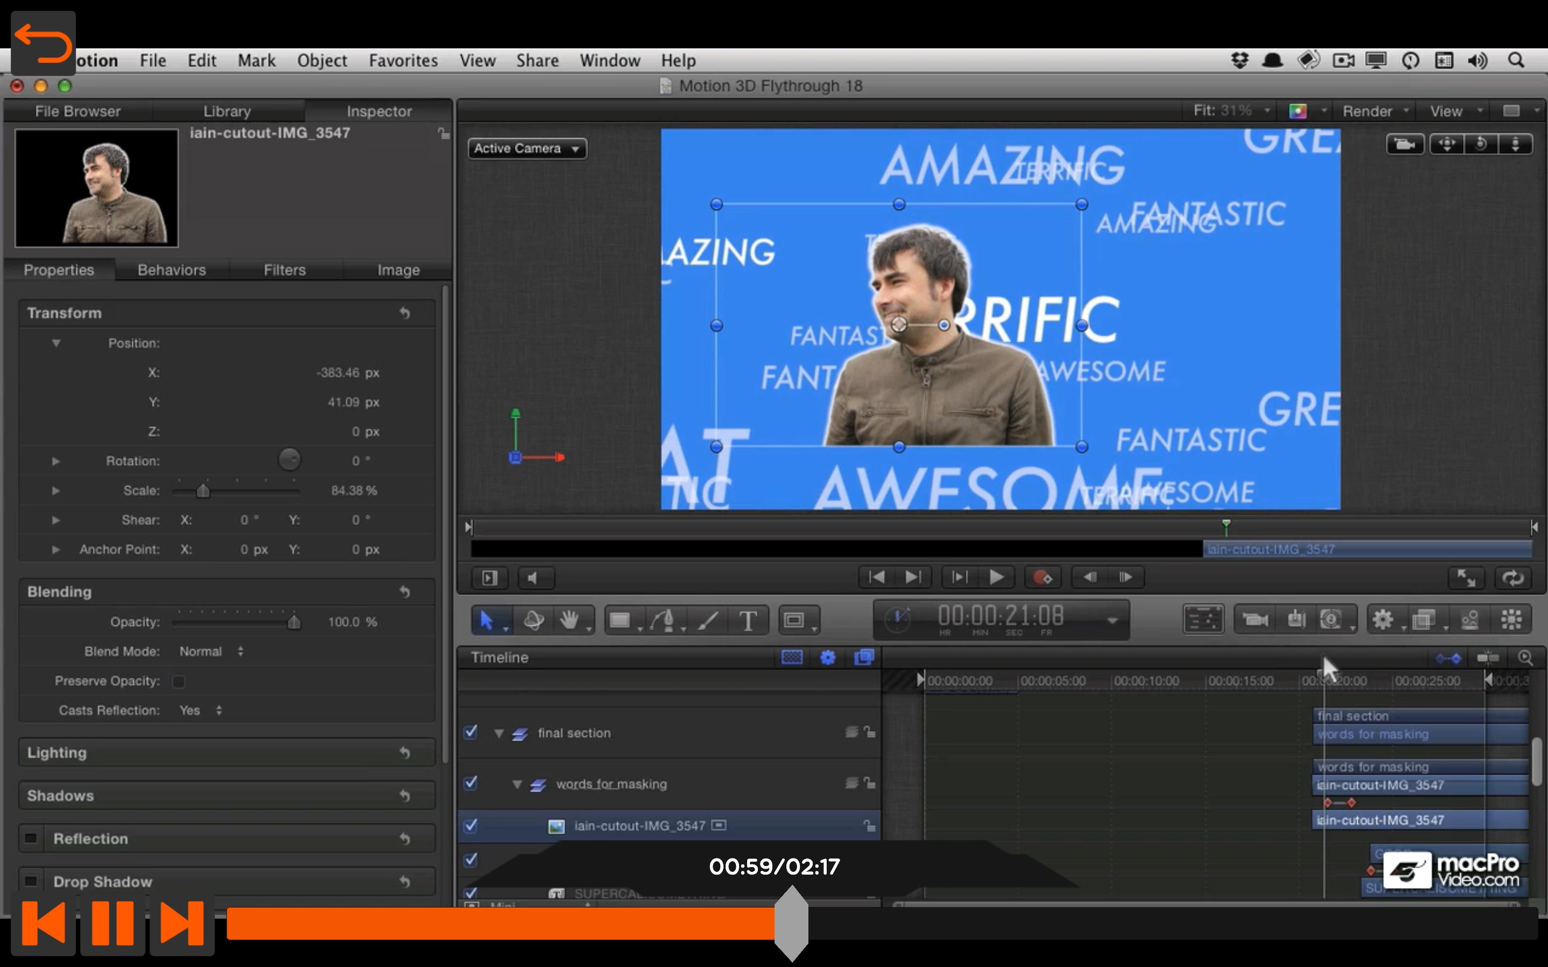Screen dimensions: 1548x967
Task: Open the Fit zoom level dropdown
Action: coord(1232,111)
